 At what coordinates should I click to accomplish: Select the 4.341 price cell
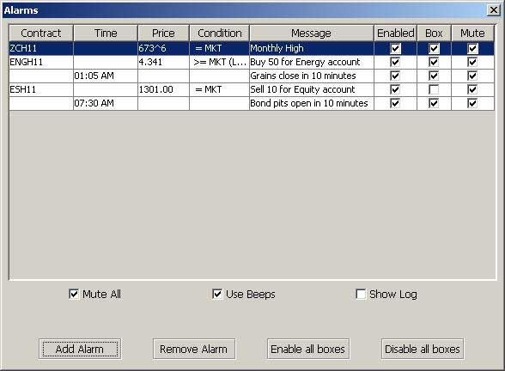coord(163,62)
